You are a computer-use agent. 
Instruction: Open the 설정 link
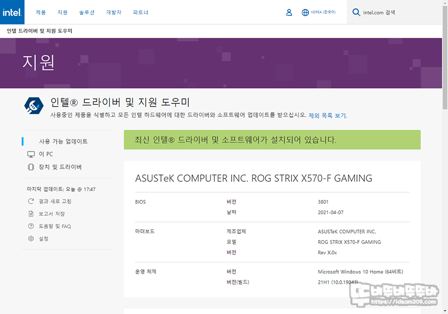point(43,239)
